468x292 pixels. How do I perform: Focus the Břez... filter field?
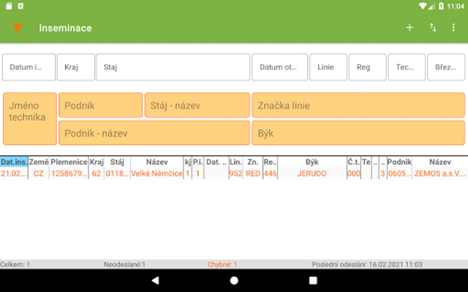pyautogui.click(x=446, y=67)
